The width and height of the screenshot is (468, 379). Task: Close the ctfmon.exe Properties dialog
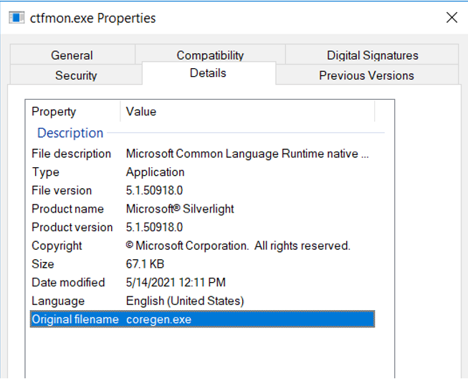click(x=452, y=17)
